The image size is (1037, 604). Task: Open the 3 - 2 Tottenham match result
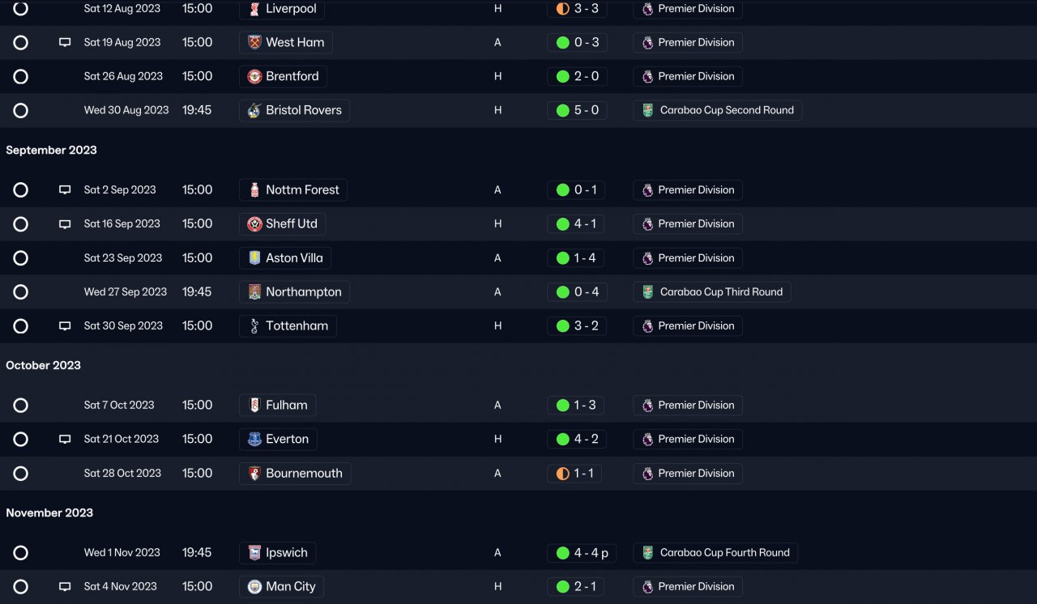coord(577,326)
